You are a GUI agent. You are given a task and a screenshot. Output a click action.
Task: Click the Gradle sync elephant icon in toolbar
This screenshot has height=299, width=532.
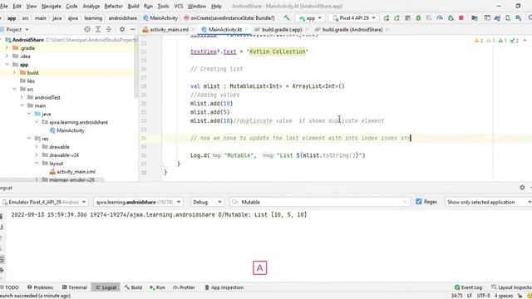[497, 18]
